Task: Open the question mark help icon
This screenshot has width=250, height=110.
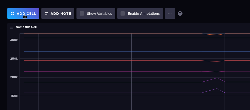Action: click(180, 13)
